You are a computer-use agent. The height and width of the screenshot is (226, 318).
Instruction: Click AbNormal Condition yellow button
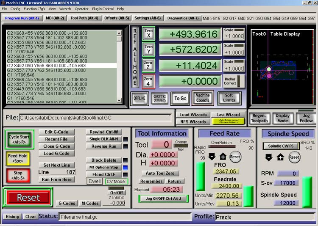pos(229,121)
